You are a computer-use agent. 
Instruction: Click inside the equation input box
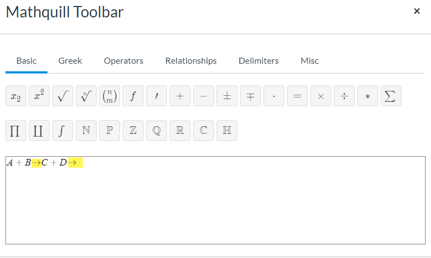(215, 207)
